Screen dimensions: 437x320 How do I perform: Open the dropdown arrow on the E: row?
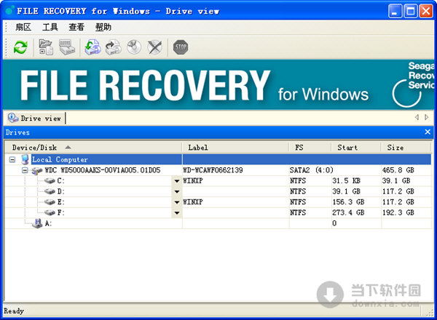pyautogui.click(x=177, y=202)
